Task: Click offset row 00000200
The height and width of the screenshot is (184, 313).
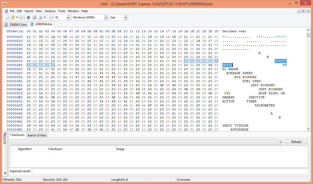Action: 15,37
